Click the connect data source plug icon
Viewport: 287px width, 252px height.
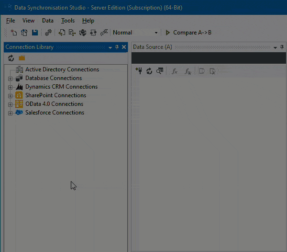[139, 71]
